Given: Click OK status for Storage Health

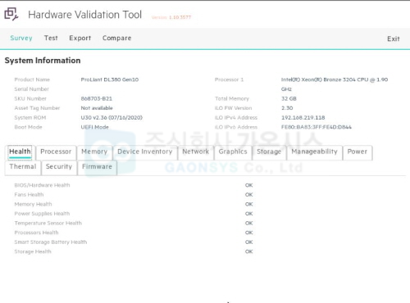Looking at the screenshot, I should [248, 251].
